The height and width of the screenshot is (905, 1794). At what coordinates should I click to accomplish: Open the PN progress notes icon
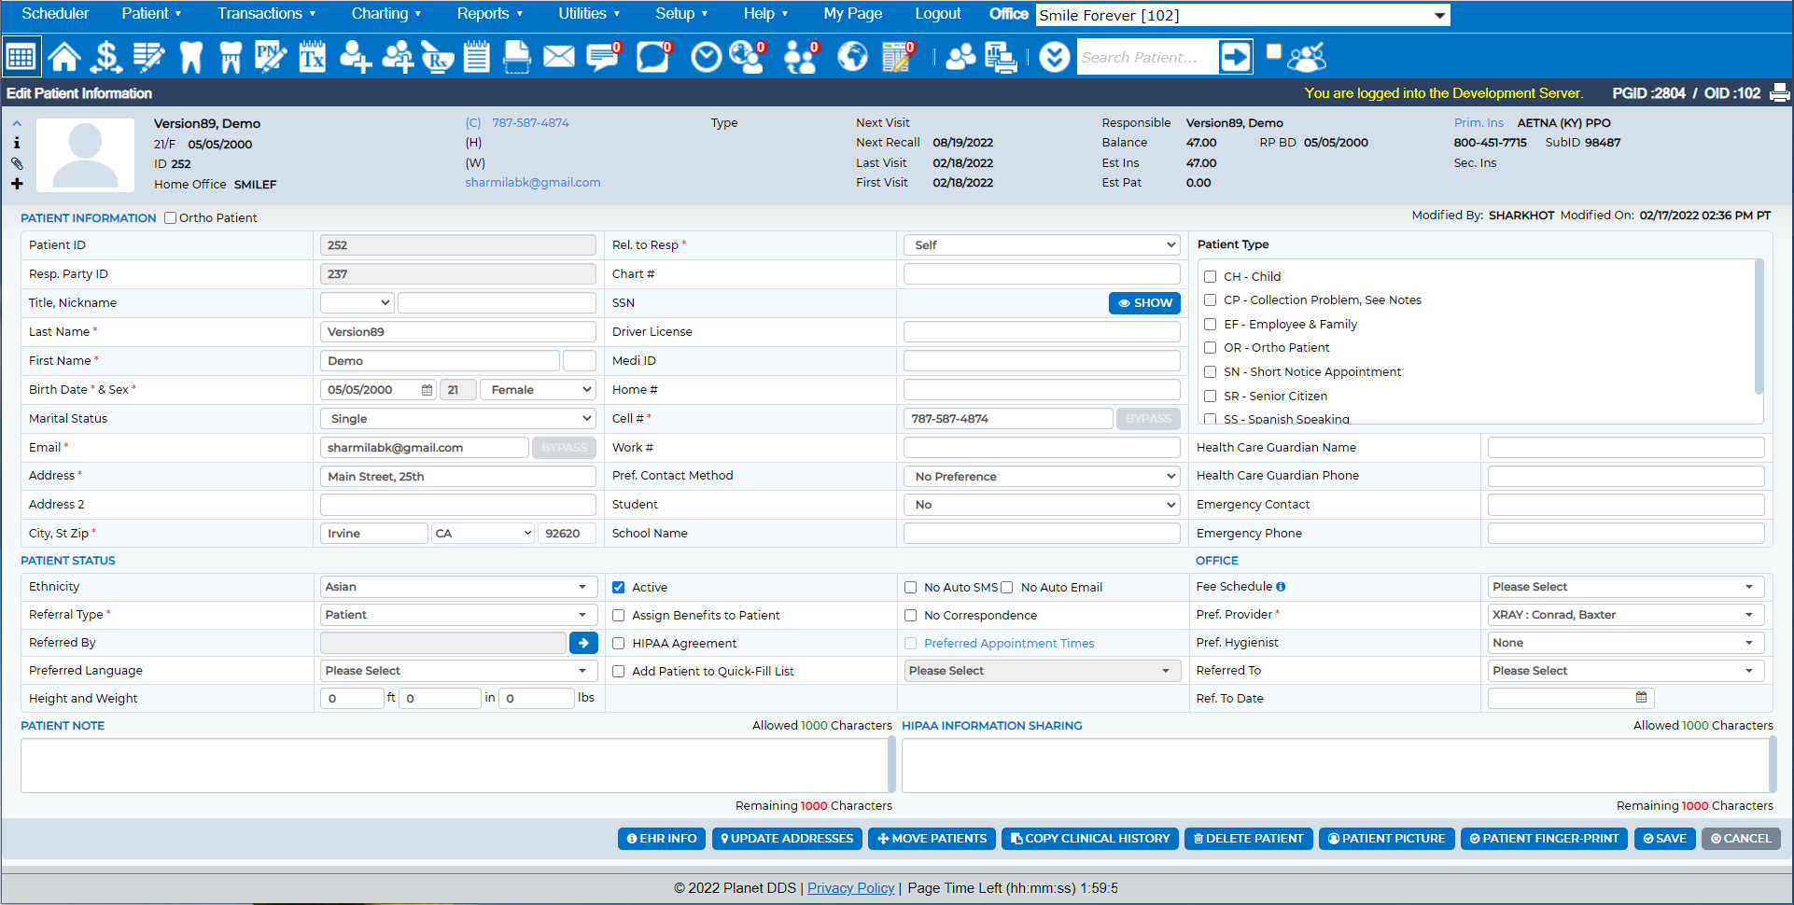click(271, 57)
